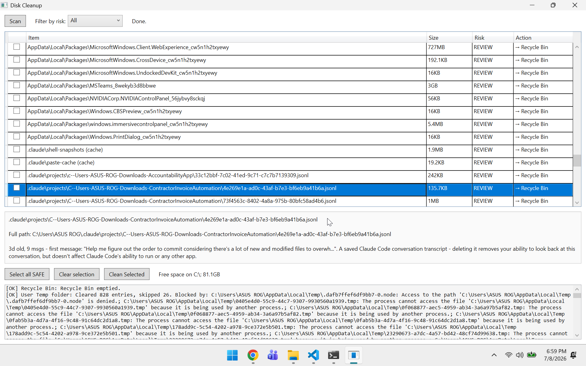Tick the .claude\paste-cache checkbox
Image resolution: width=586 pixels, height=366 pixels.
[x=17, y=162]
